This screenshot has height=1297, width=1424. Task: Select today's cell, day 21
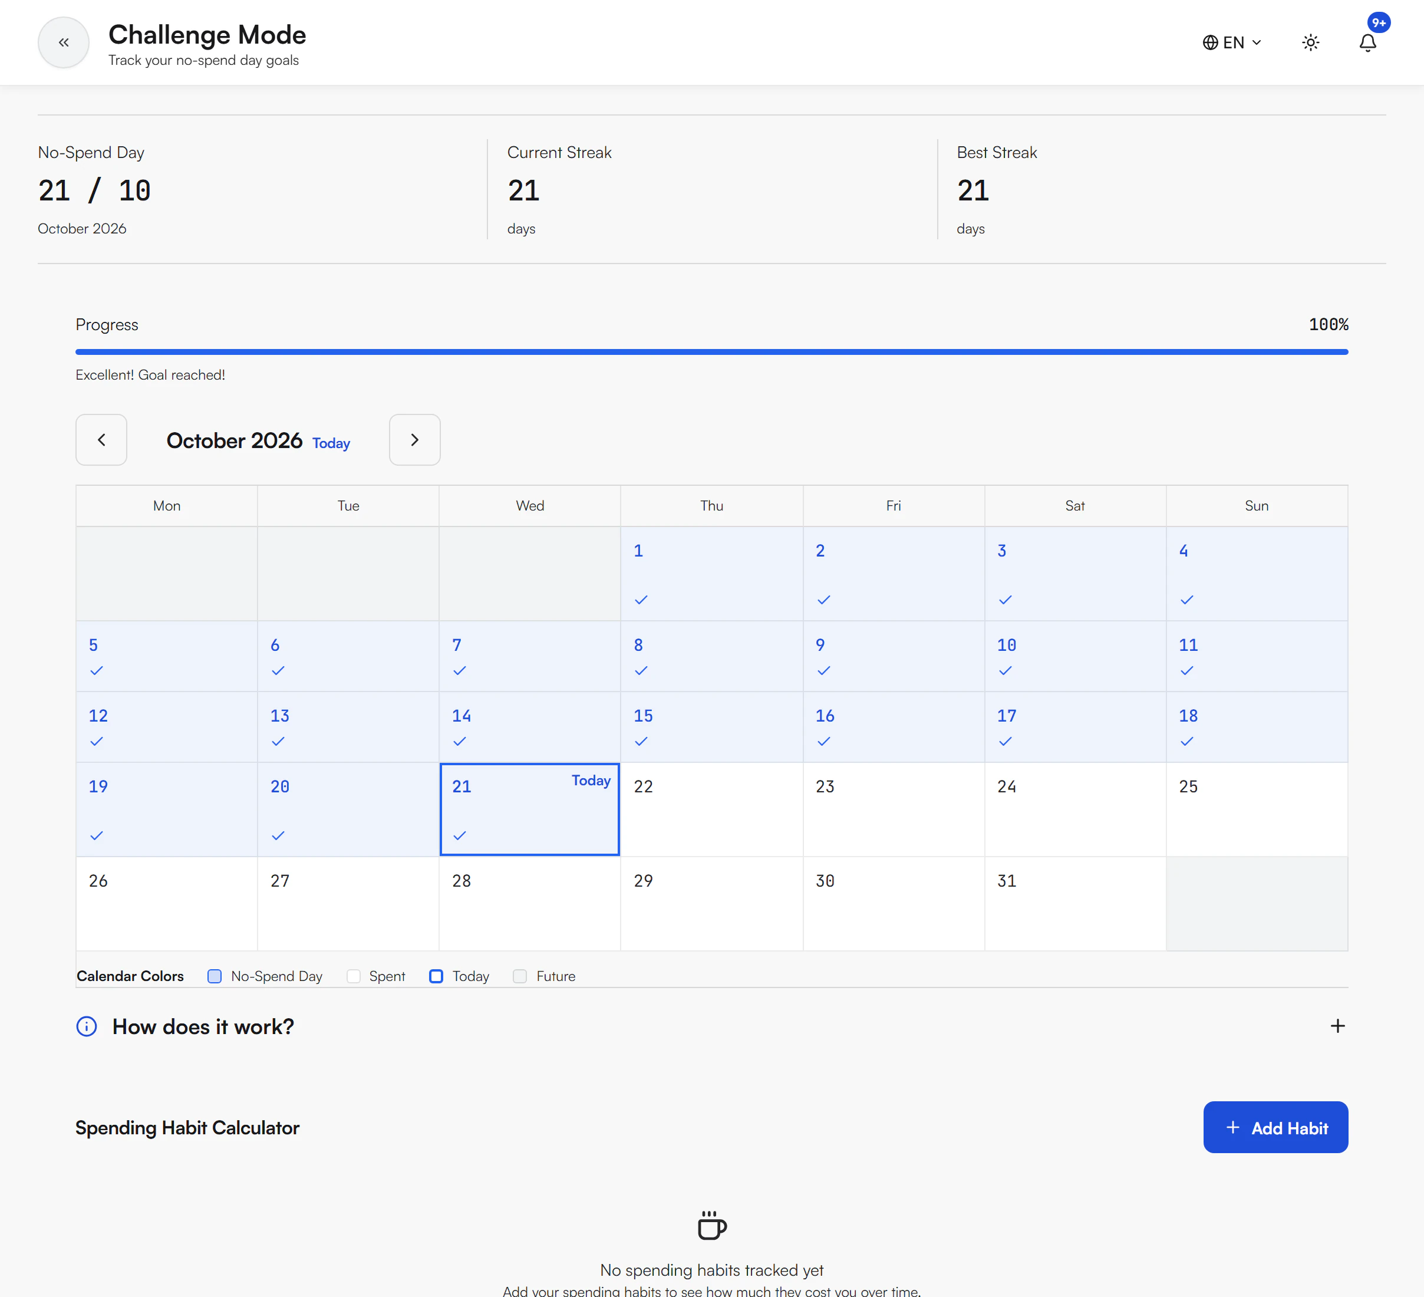(530, 809)
